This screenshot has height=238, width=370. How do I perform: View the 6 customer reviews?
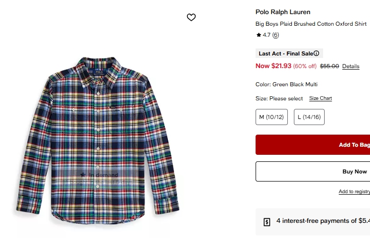coord(276,35)
